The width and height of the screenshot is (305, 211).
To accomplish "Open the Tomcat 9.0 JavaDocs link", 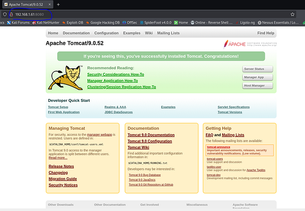I will [x=142, y=179].
